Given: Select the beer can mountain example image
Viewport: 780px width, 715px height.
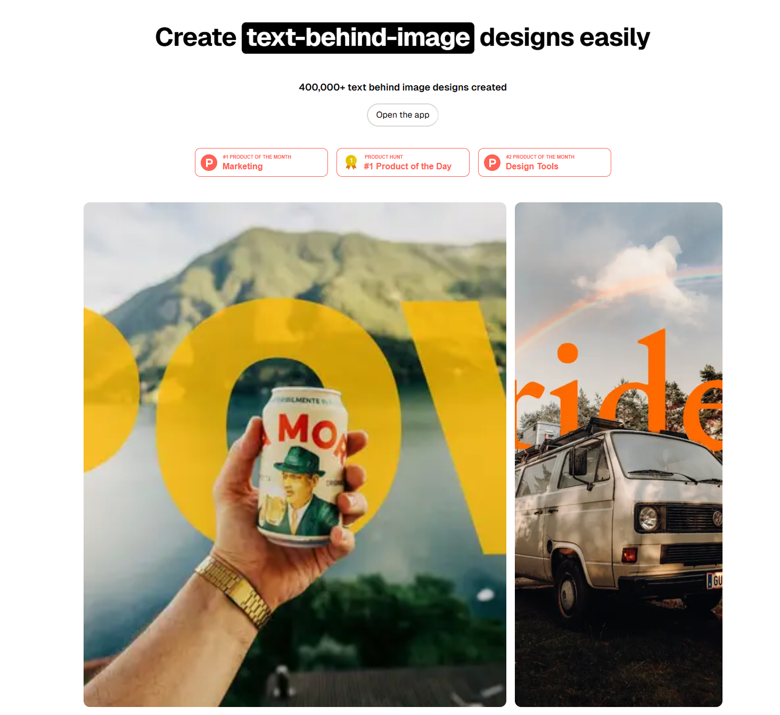Looking at the screenshot, I should (x=295, y=455).
